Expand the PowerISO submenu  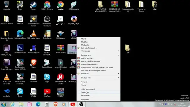point(98,73)
